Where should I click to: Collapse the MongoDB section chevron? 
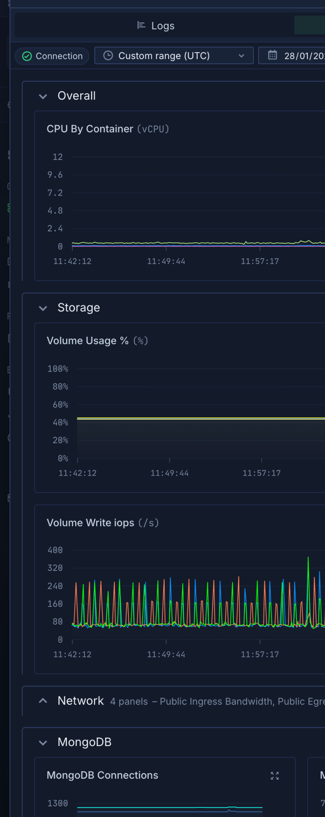[x=43, y=743]
